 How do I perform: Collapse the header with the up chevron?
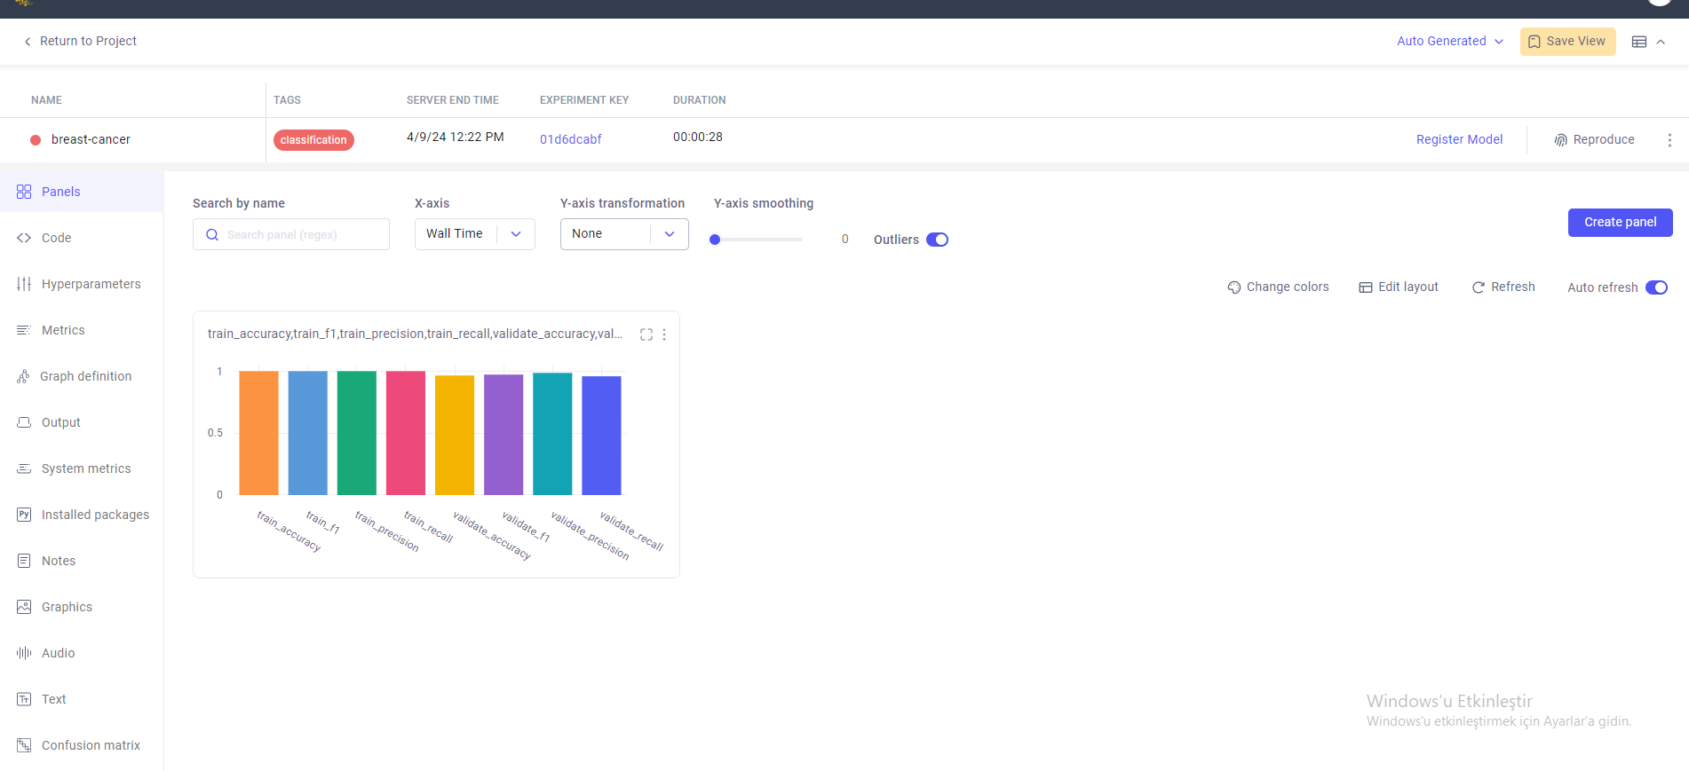click(x=1661, y=42)
